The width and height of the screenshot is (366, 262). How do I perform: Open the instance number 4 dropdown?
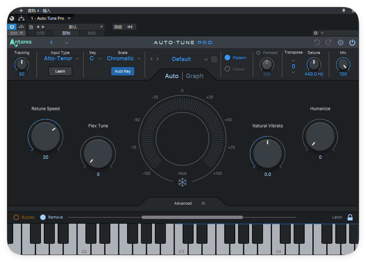[x=59, y=42]
